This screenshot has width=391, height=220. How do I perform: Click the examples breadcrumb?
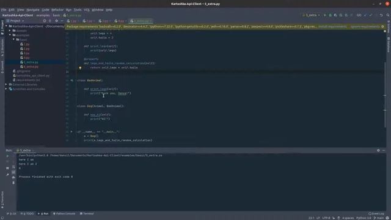43,15
